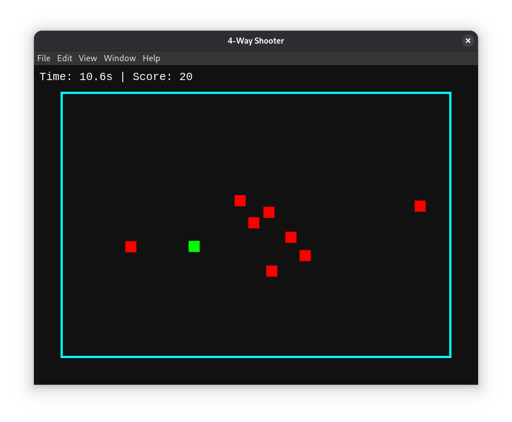Close the 4-Way Shooter window
The height and width of the screenshot is (422, 512).
point(468,41)
